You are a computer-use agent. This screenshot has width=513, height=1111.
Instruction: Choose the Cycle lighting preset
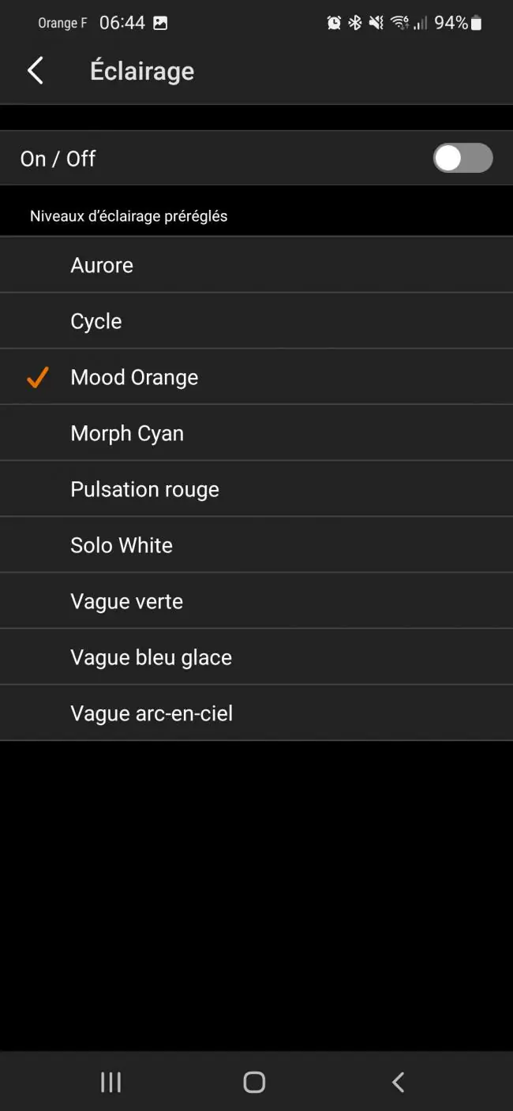click(x=256, y=321)
